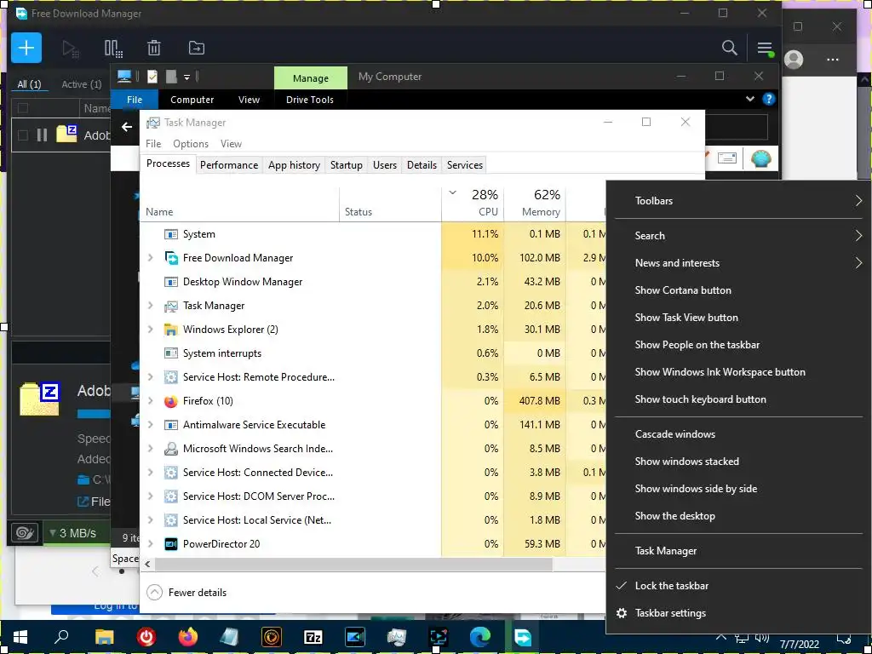Click the taskbar search magnifier icon
This screenshot has width=872, height=654.
click(61, 637)
